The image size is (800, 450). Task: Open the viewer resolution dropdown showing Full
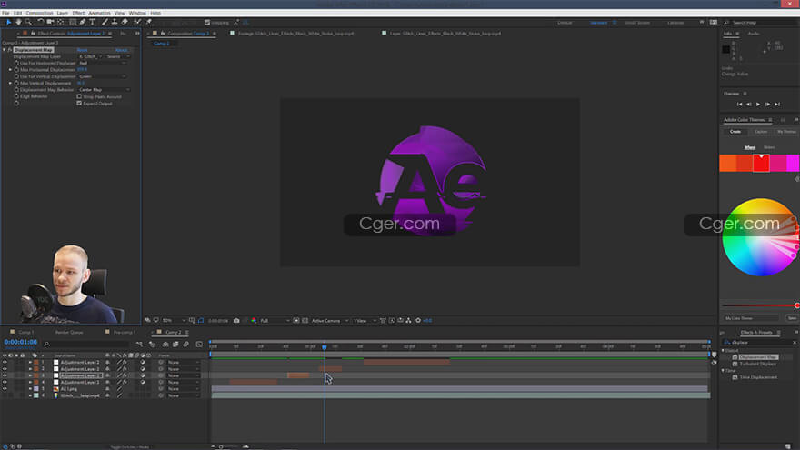pos(275,320)
